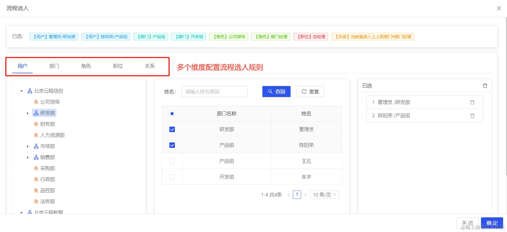
Task: Click the 部门名称 column header
Action: point(227,114)
